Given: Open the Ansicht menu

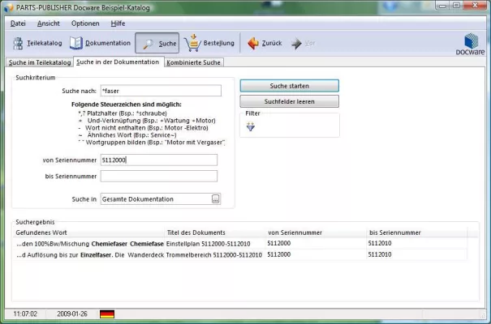Looking at the screenshot, I should [x=48, y=23].
